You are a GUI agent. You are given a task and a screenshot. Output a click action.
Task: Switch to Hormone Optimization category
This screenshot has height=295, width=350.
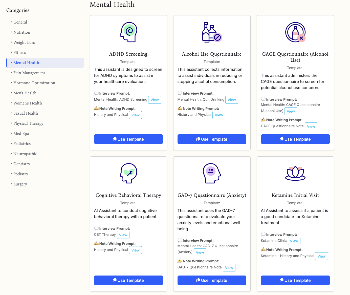pyautogui.click(x=34, y=83)
